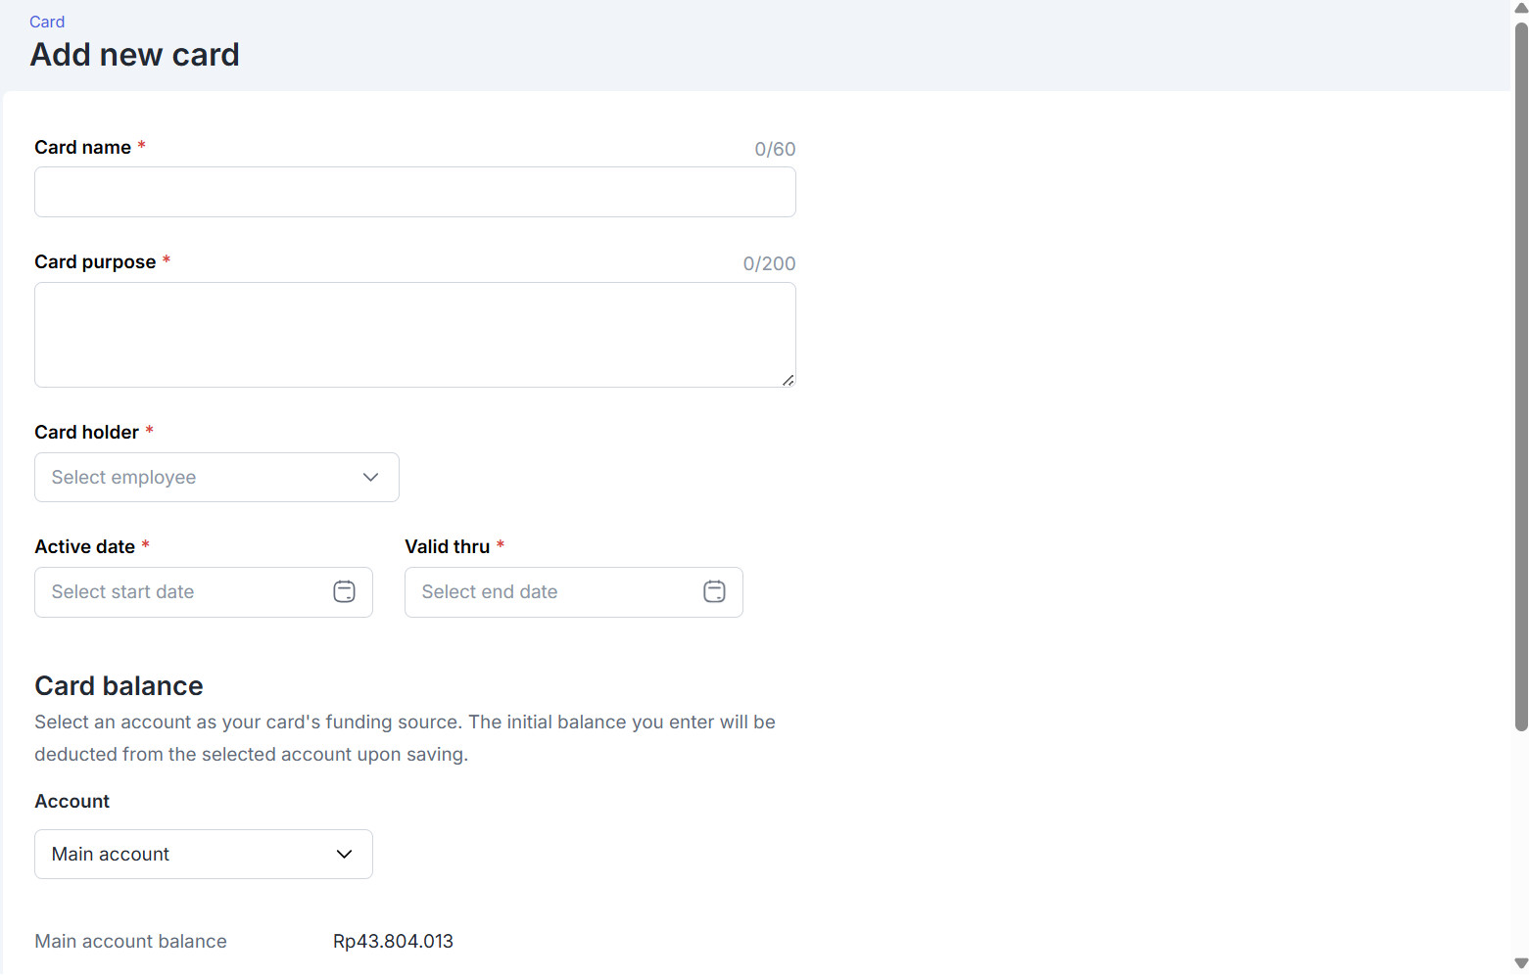
Task: Click the Account dropdown chevron arrow
Action: (344, 855)
